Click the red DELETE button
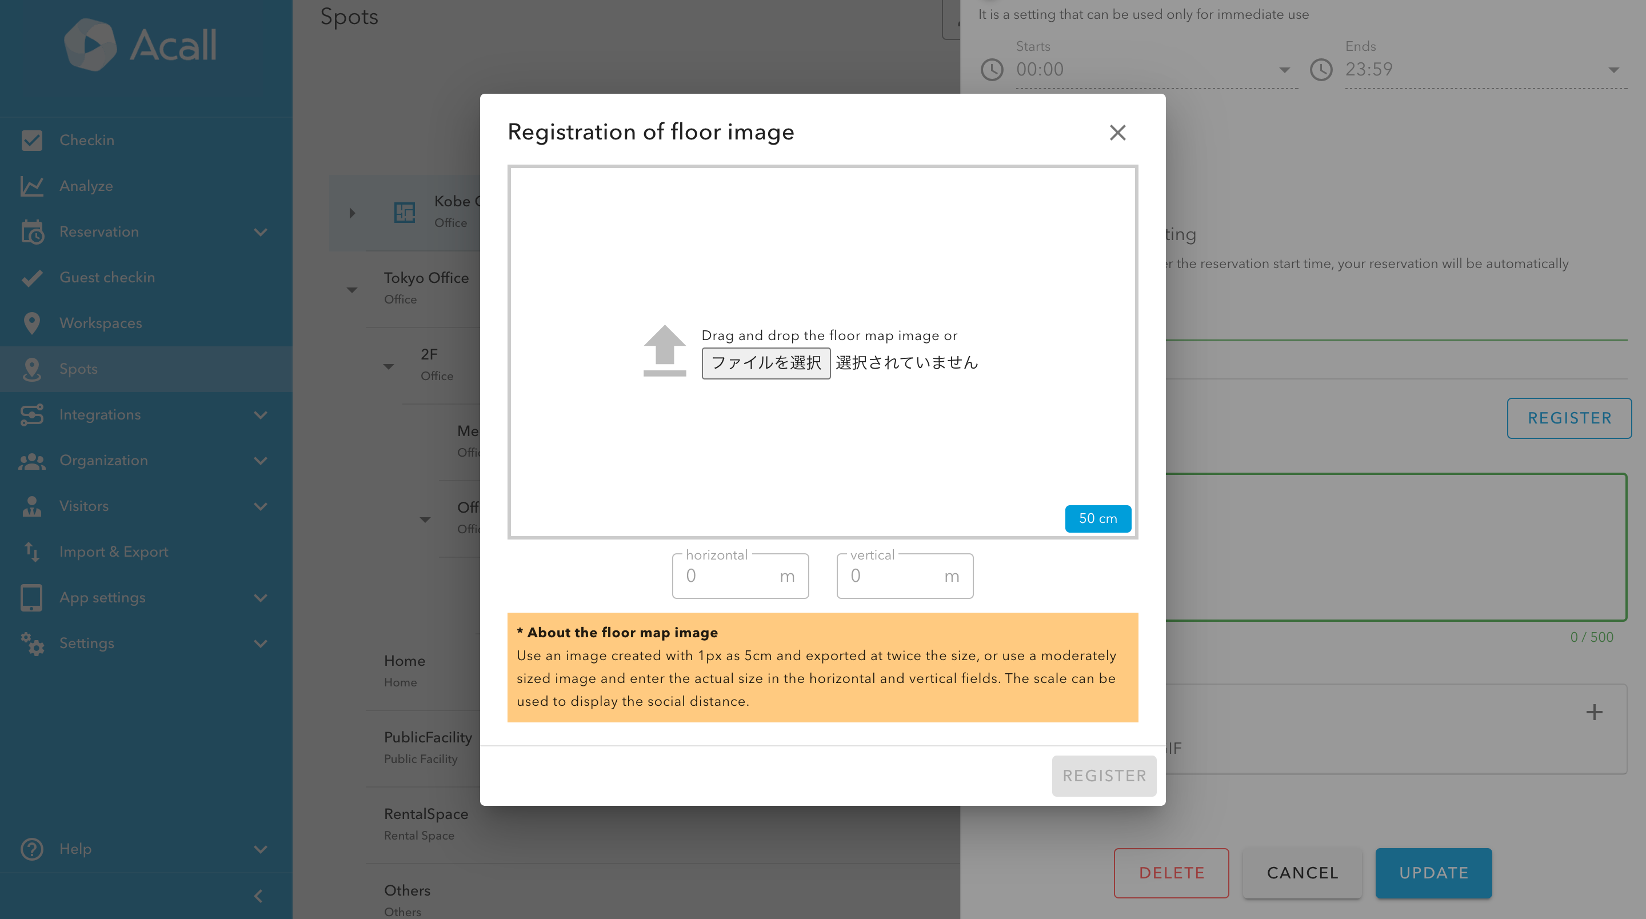The width and height of the screenshot is (1646, 919). pos(1170,872)
